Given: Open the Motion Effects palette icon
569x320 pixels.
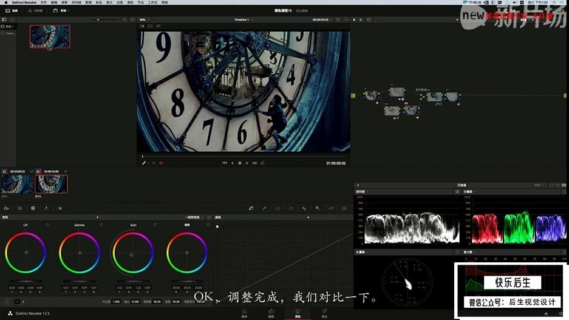Looking at the screenshot, I should tap(60, 208).
